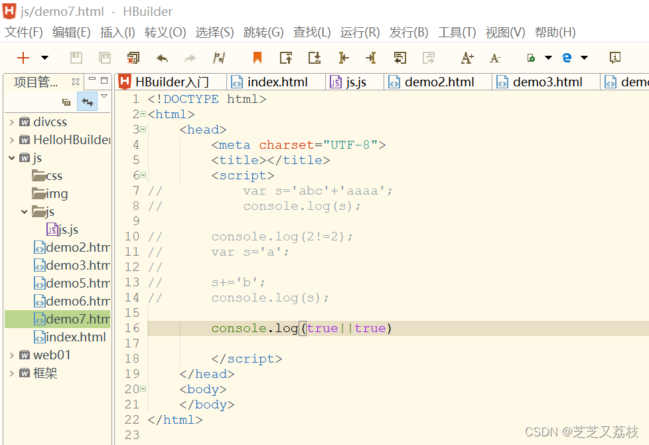Select demo6.html in project tree

pyautogui.click(x=72, y=302)
